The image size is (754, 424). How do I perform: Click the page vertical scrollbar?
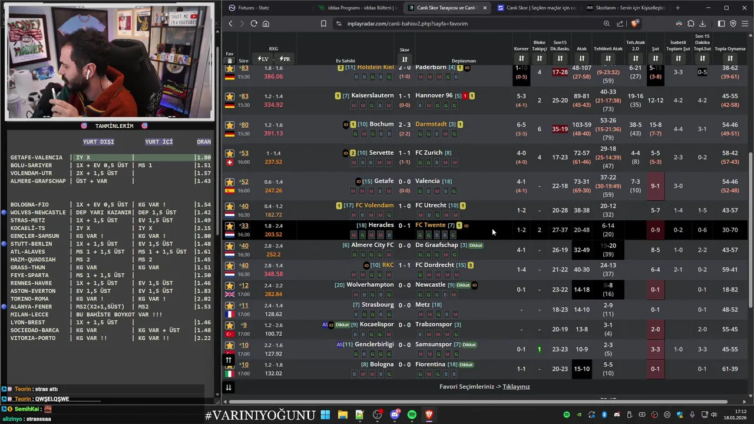[x=750, y=230]
